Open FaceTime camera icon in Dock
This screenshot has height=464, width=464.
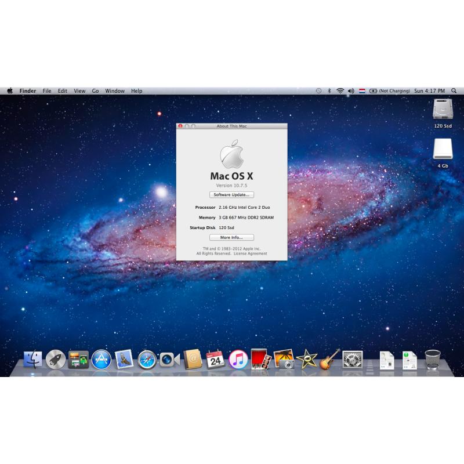click(x=169, y=360)
